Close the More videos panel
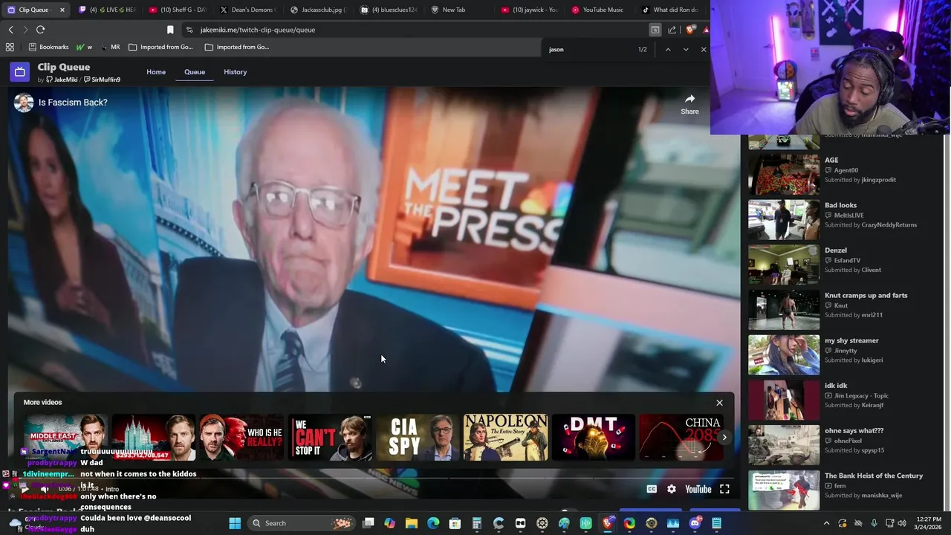Viewport: 951px width, 535px height. [719, 403]
